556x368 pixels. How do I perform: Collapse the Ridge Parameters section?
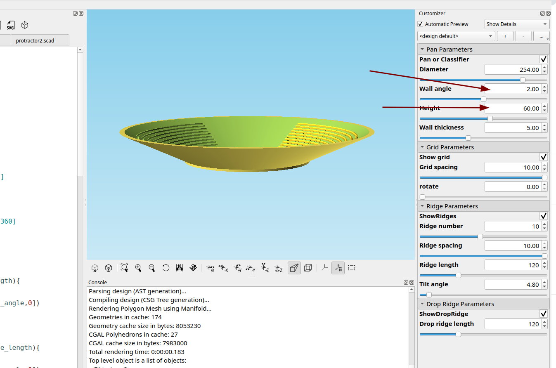[x=422, y=206]
